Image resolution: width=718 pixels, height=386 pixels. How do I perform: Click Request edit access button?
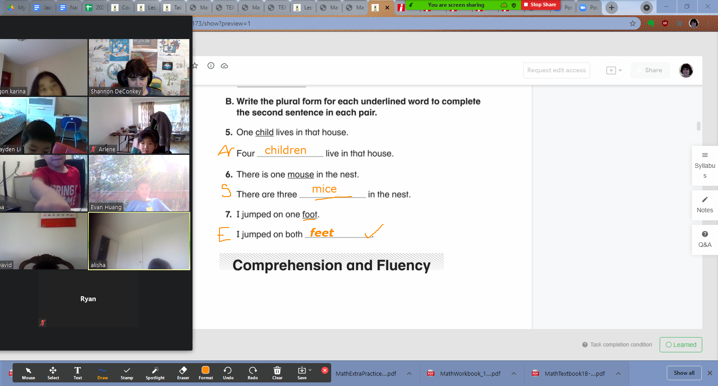tap(556, 70)
